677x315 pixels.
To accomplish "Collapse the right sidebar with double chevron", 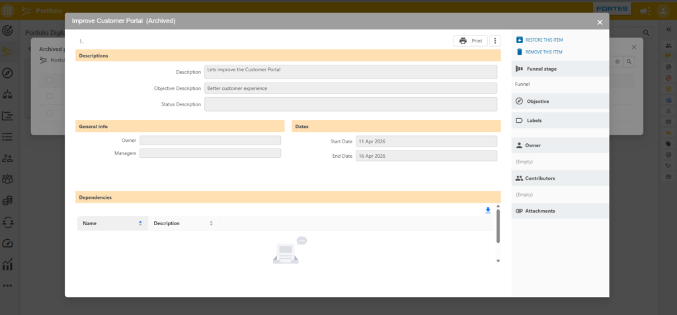I will (668, 29).
